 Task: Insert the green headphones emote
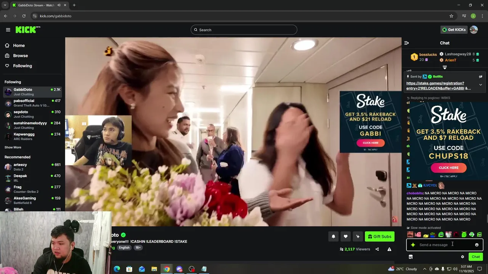(x=472, y=234)
